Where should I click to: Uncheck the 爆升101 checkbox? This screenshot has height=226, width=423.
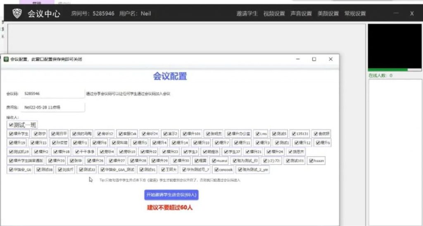click(185, 134)
